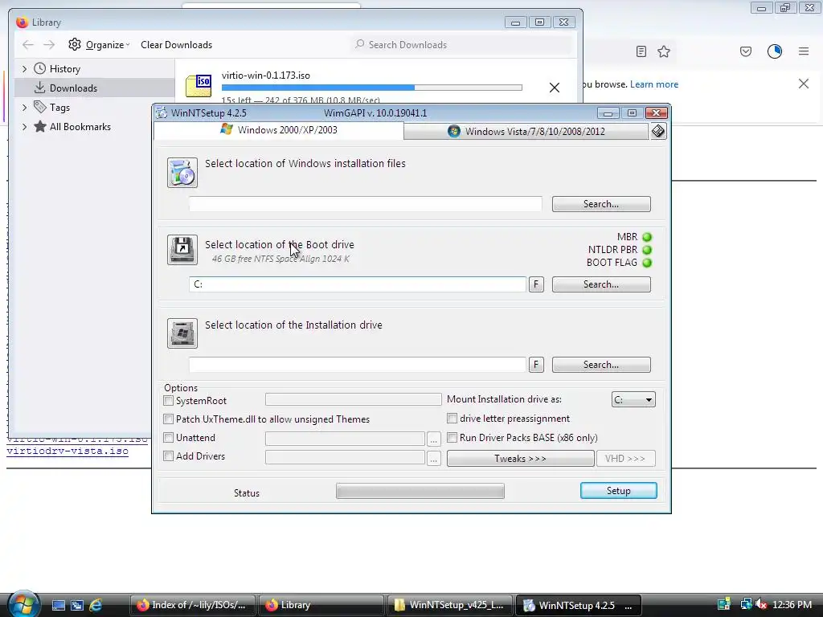Click the virtio-win ISO file icon

point(199,85)
